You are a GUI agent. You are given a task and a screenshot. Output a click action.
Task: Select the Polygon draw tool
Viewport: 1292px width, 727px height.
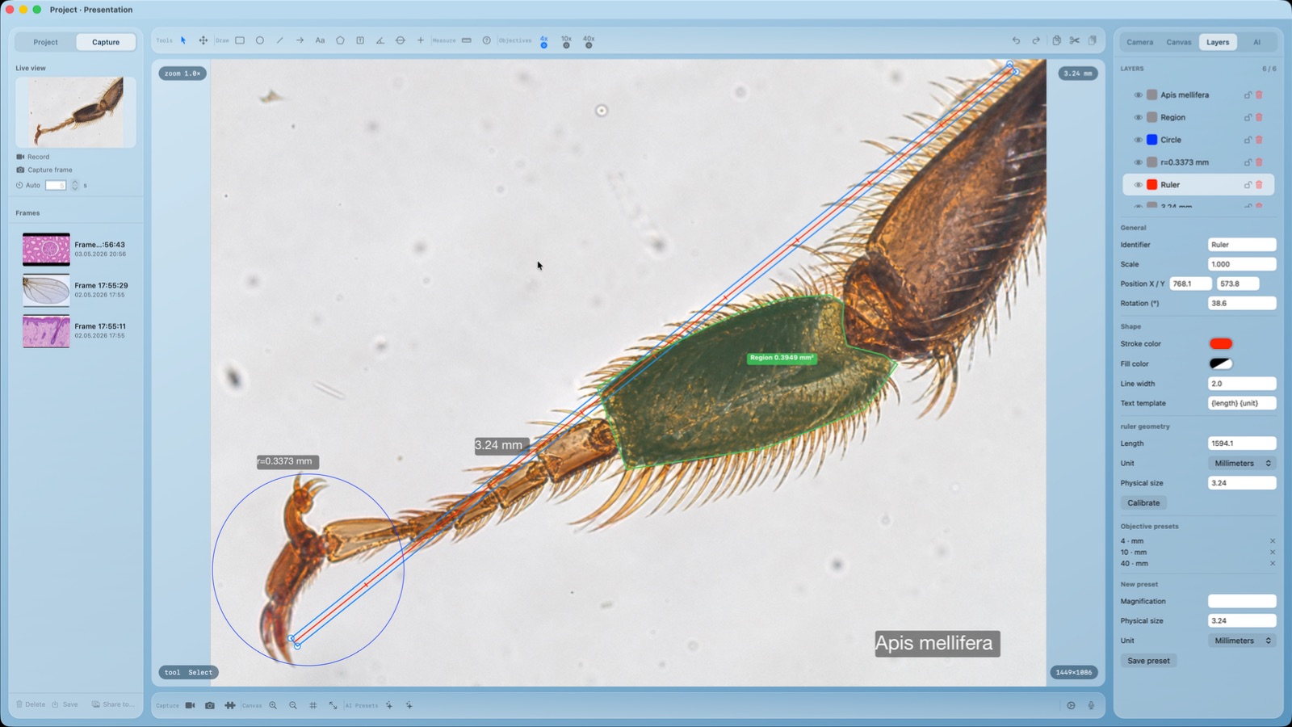(x=340, y=40)
